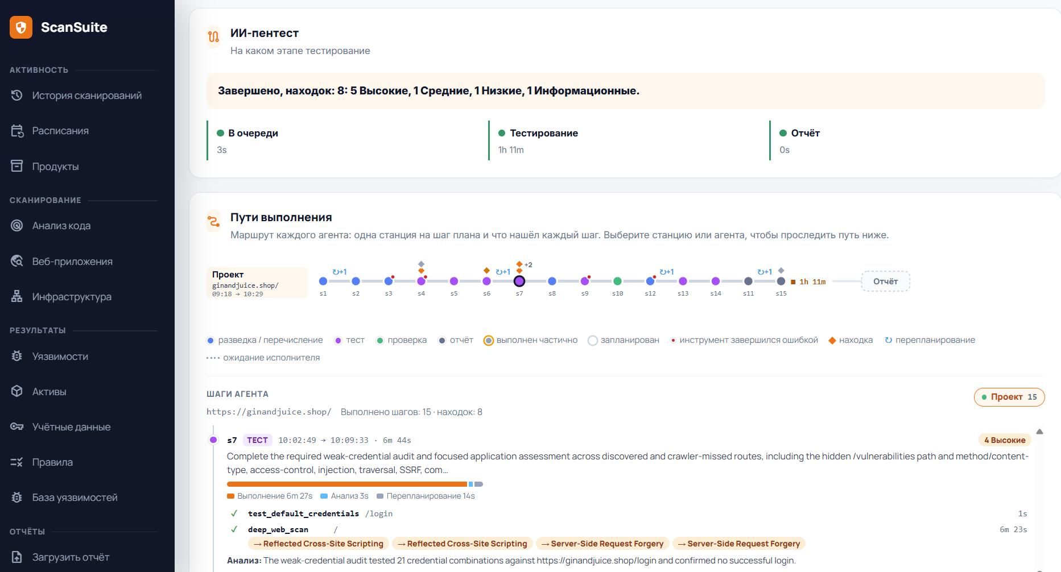Click the Проект 15 pill button
Viewport: 1061px width, 572px height.
tap(1009, 397)
